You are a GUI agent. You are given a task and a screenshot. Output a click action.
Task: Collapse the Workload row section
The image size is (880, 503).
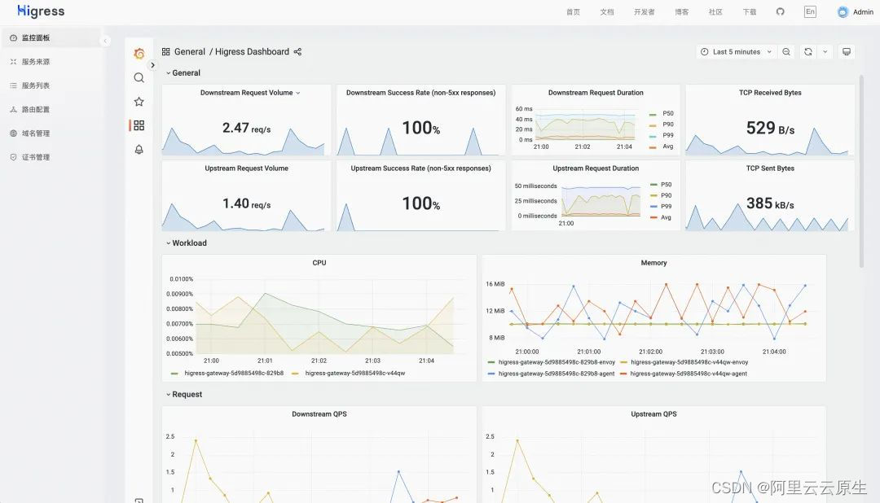click(x=187, y=243)
